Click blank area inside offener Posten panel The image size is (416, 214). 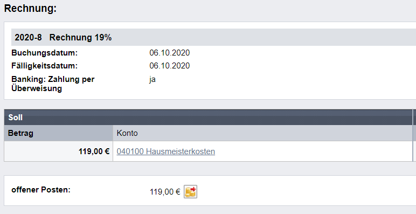(305, 191)
